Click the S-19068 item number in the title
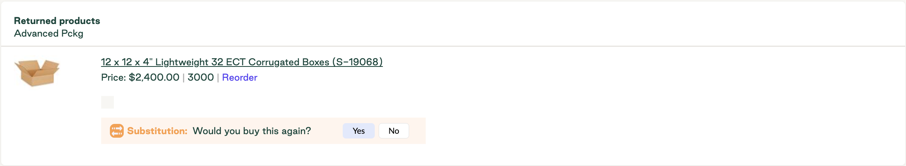The width and height of the screenshot is (906, 166). (x=358, y=62)
